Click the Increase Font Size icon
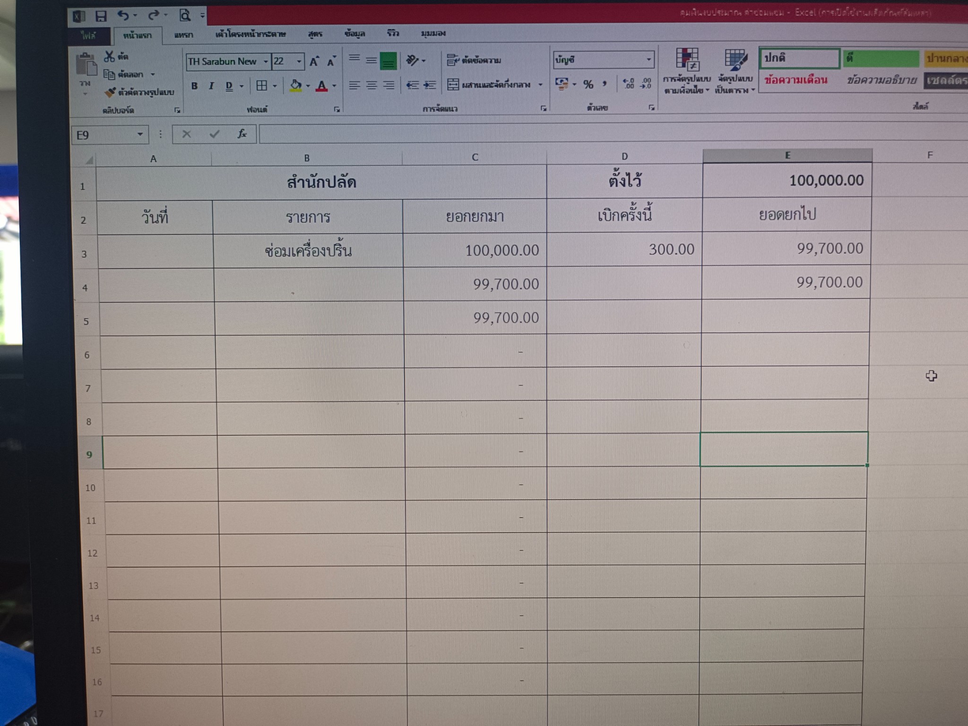Viewport: 968px width, 726px height. 314,61
